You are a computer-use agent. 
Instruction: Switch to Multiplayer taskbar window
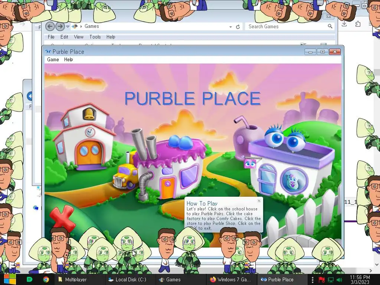(x=79, y=279)
